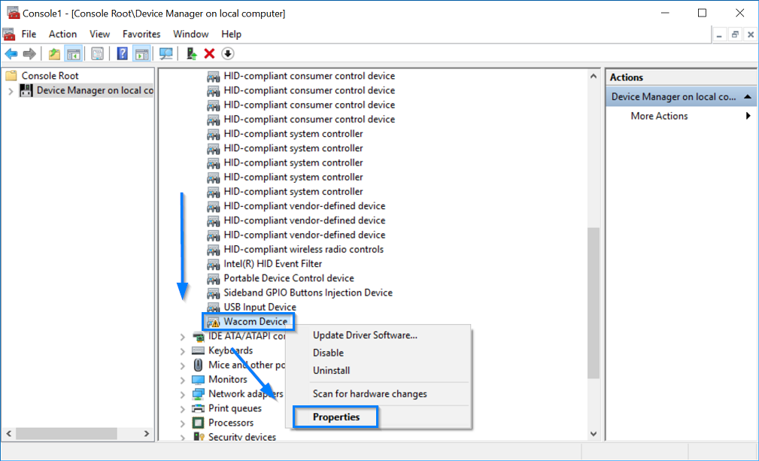Expand the Network adapters category
Image resolution: width=759 pixels, height=461 pixels.
183,395
